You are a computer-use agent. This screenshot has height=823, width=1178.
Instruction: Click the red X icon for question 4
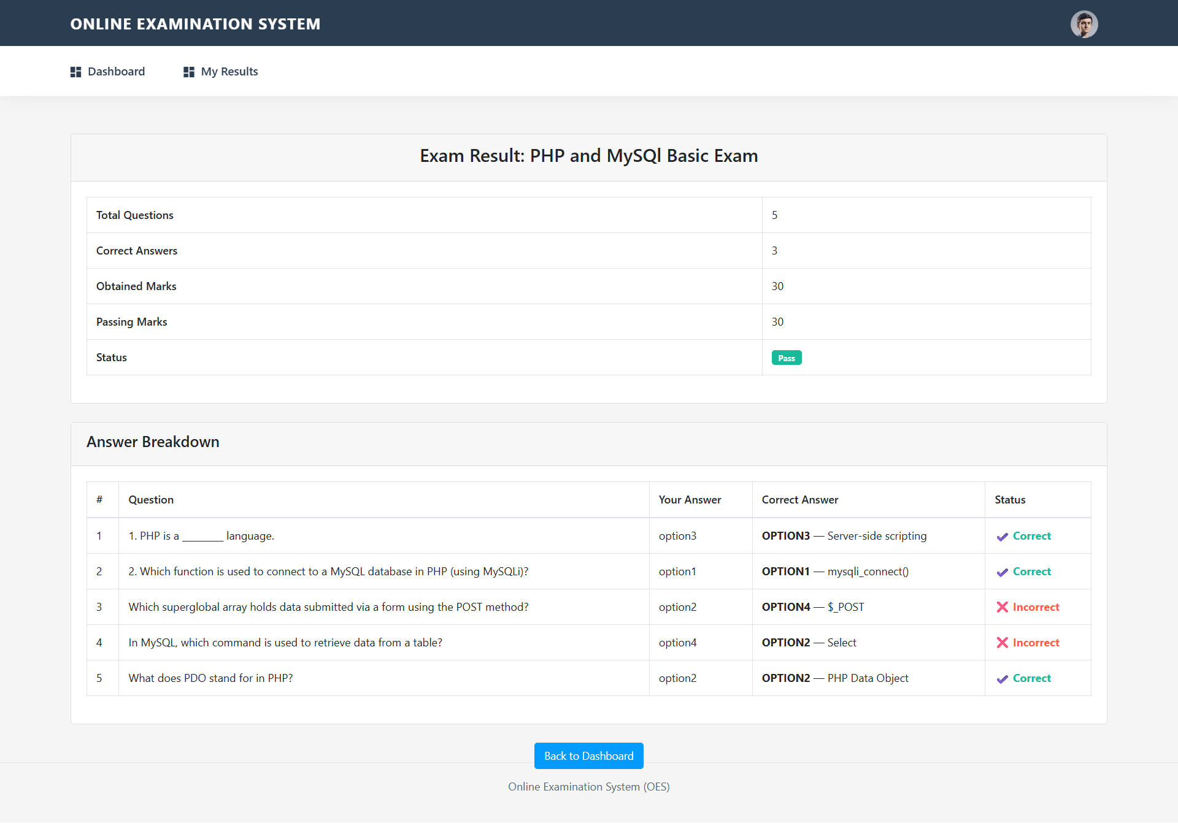(1002, 643)
